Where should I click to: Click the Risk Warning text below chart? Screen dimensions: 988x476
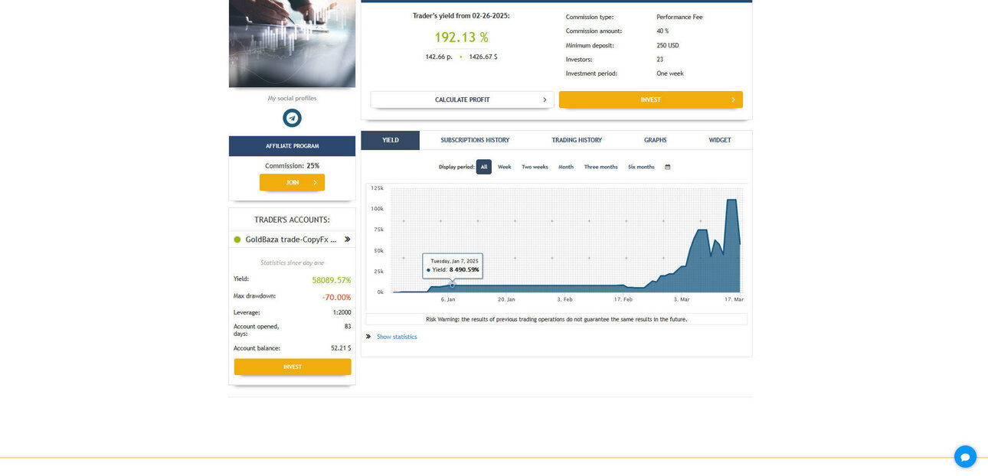point(557,319)
